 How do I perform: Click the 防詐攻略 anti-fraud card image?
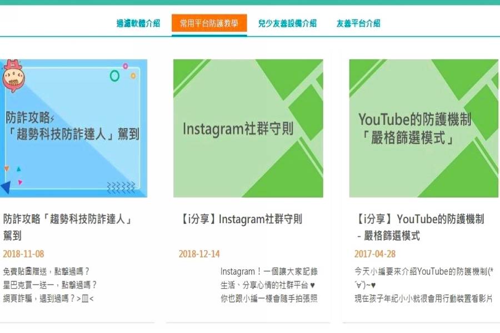coord(74,128)
